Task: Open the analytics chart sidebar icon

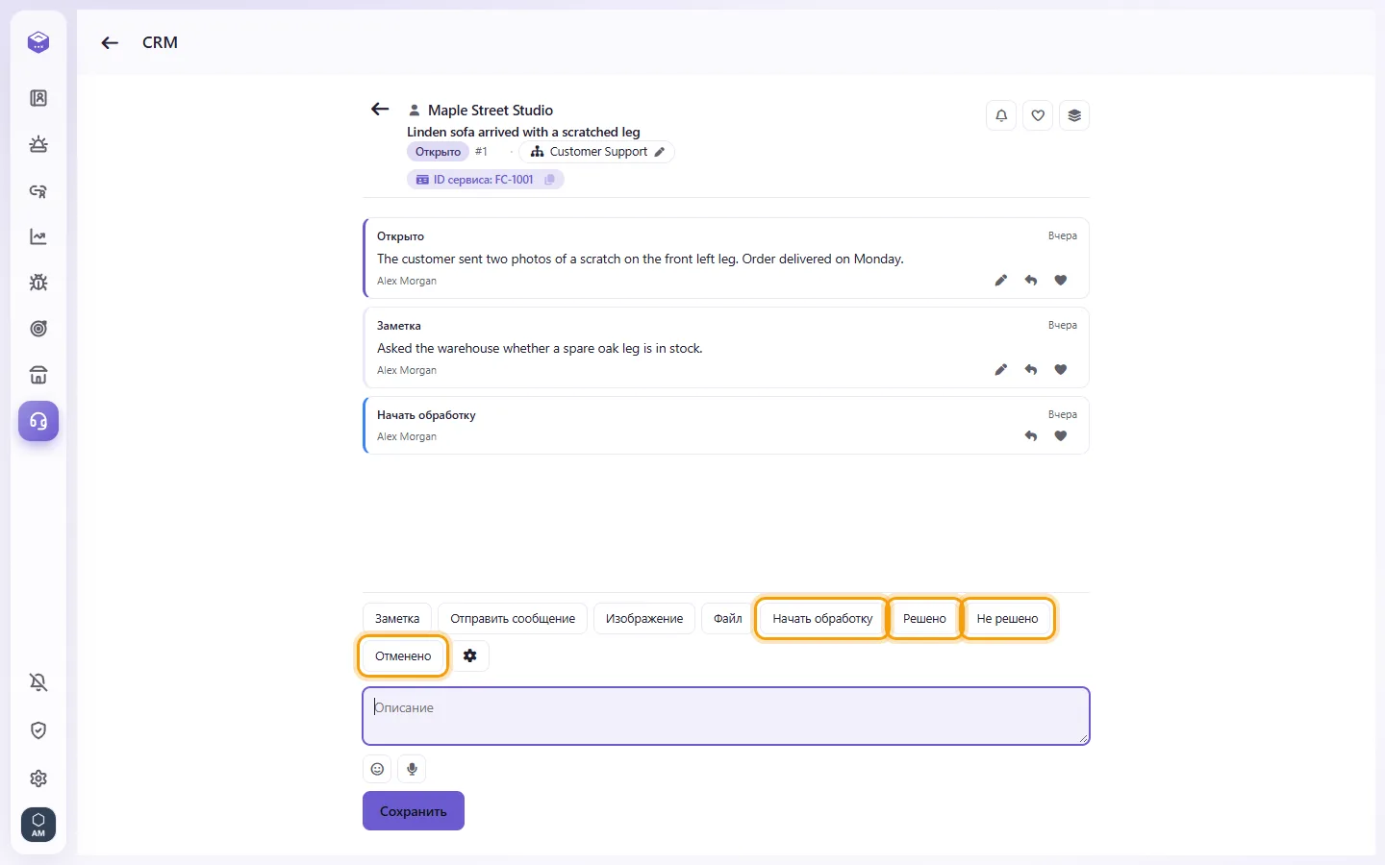Action: click(x=38, y=236)
